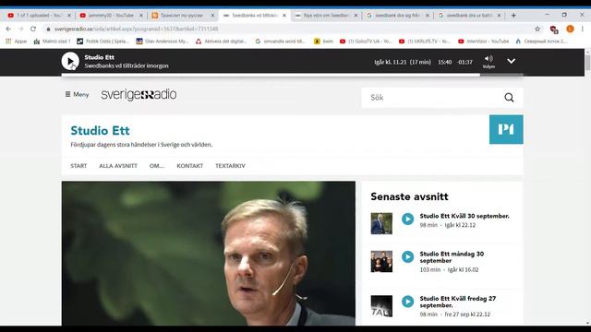The width and height of the screenshot is (591, 332).
Task: Click the browser Forward arrow
Action: (x=20, y=29)
